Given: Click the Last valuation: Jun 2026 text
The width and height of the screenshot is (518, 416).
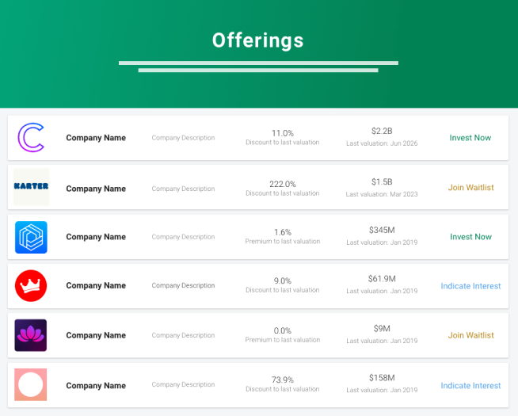Looking at the screenshot, I should 382,143.
